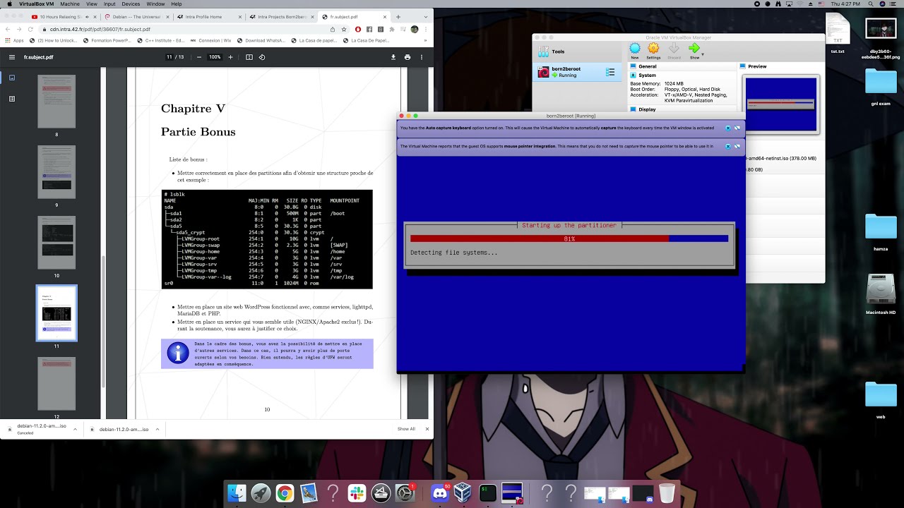This screenshot has width=904, height=508.
Task: Click the Chrome address bar URL
Action: (x=100, y=30)
